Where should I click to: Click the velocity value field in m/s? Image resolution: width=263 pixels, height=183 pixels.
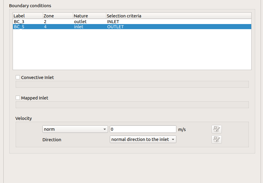[143, 129]
